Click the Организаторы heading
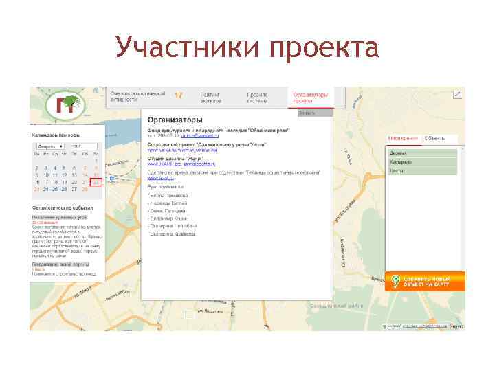This screenshot has height=371, width=495. click(175, 120)
